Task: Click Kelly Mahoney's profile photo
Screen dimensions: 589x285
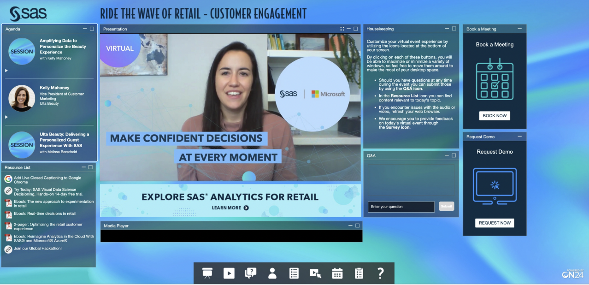Action: (22, 98)
